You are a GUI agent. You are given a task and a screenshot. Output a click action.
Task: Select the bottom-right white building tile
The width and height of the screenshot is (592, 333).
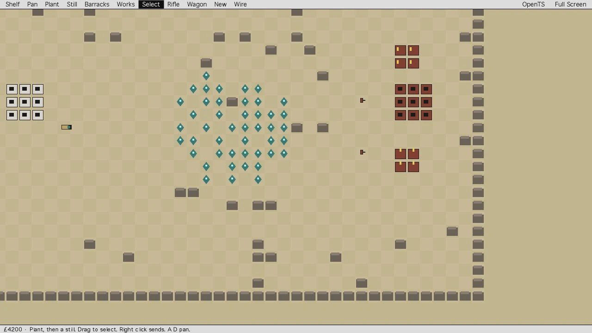[x=38, y=115]
